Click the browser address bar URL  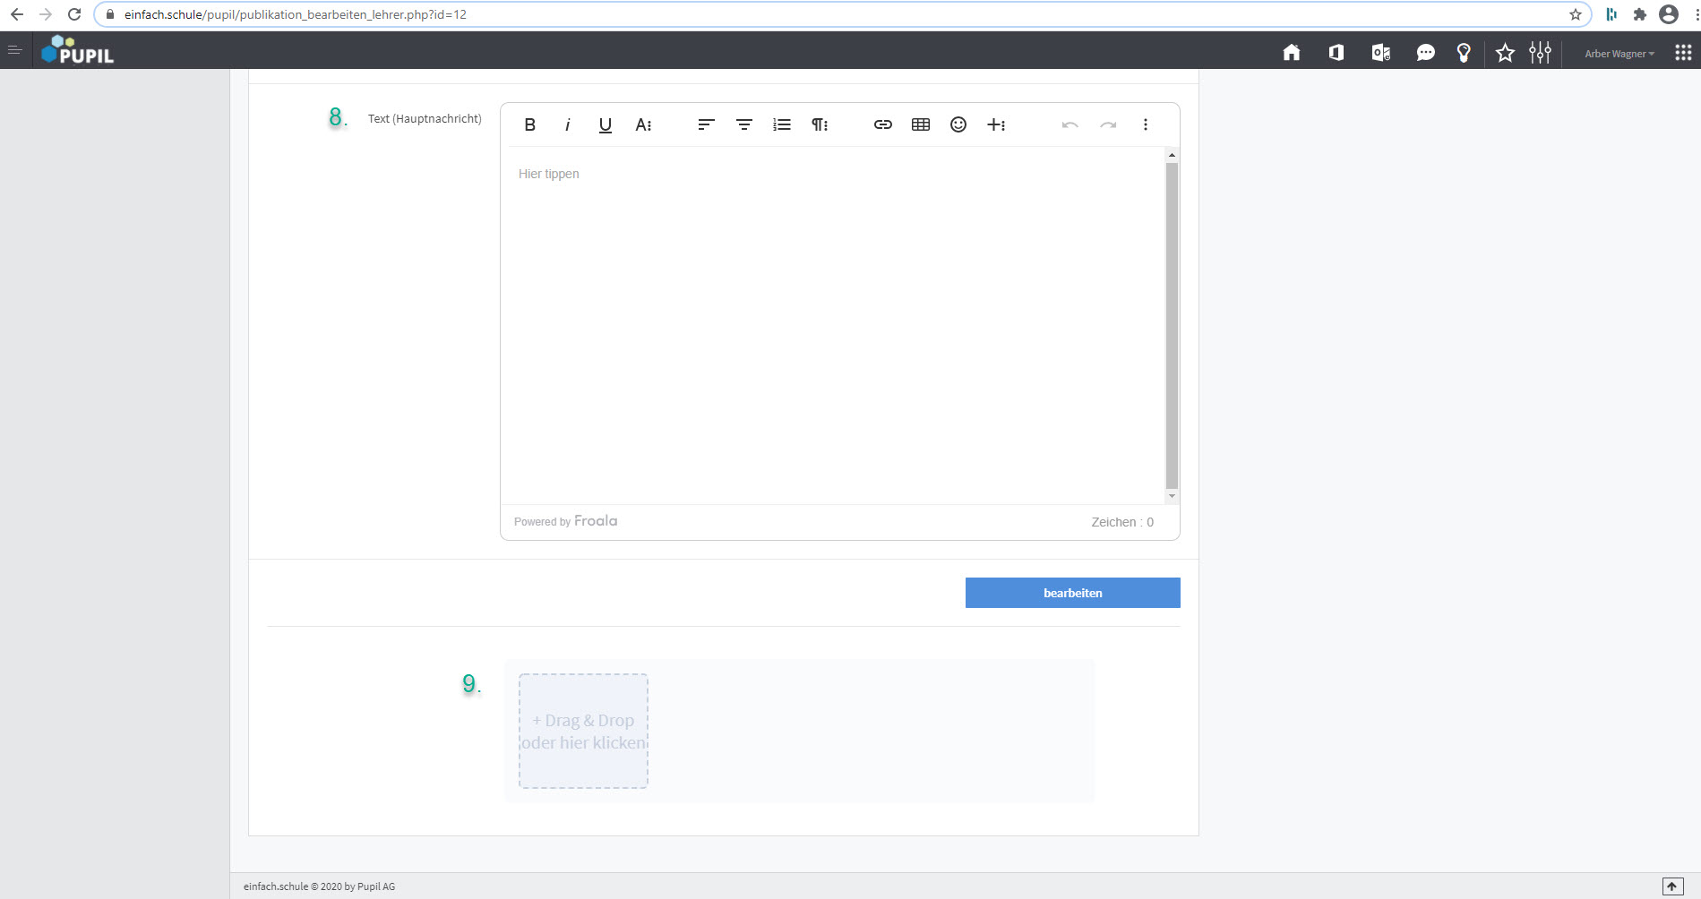[x=296, y=14]
